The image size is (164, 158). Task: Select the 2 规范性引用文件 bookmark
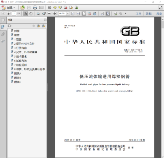coord(24,44)
